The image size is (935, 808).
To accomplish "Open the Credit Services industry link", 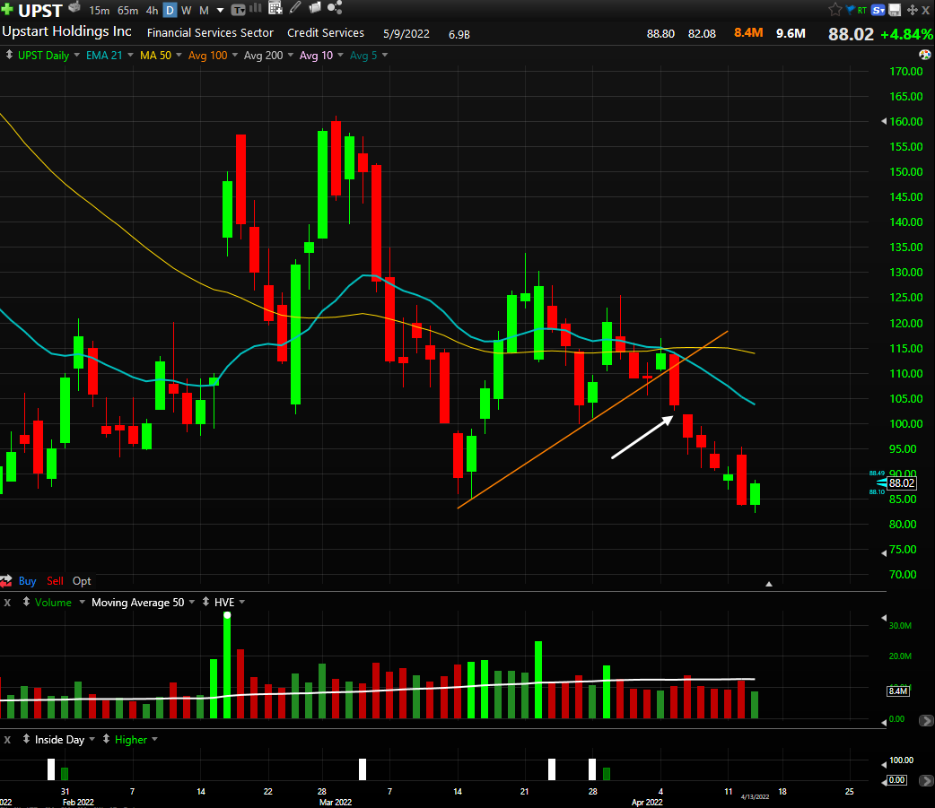I will pos(326,33).
